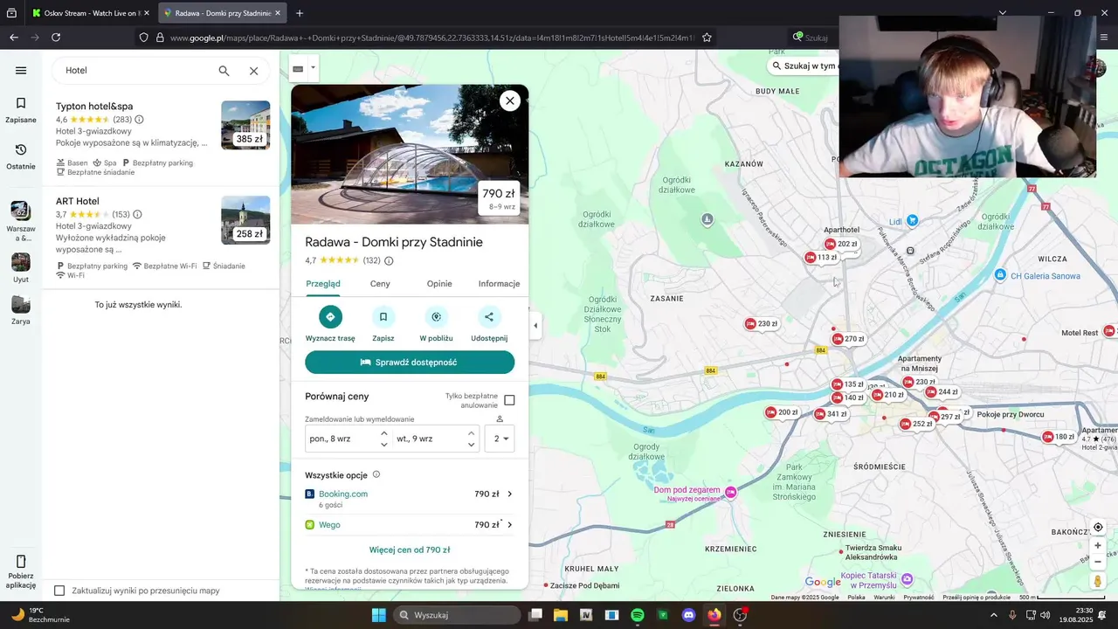Bookmark this page with star icon
The image size is (1118, 629).
point(707,38)
